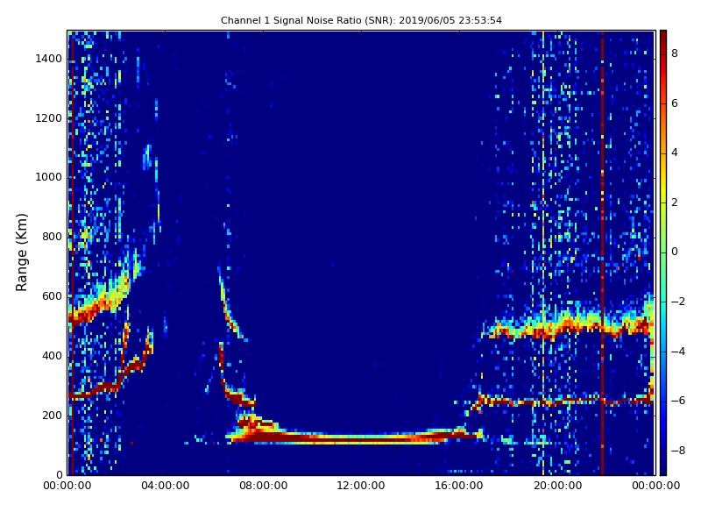Image resolution: width=701 pixels, height=526 pixels.
Task: Click the 200 range tick label
Action: 52,416
